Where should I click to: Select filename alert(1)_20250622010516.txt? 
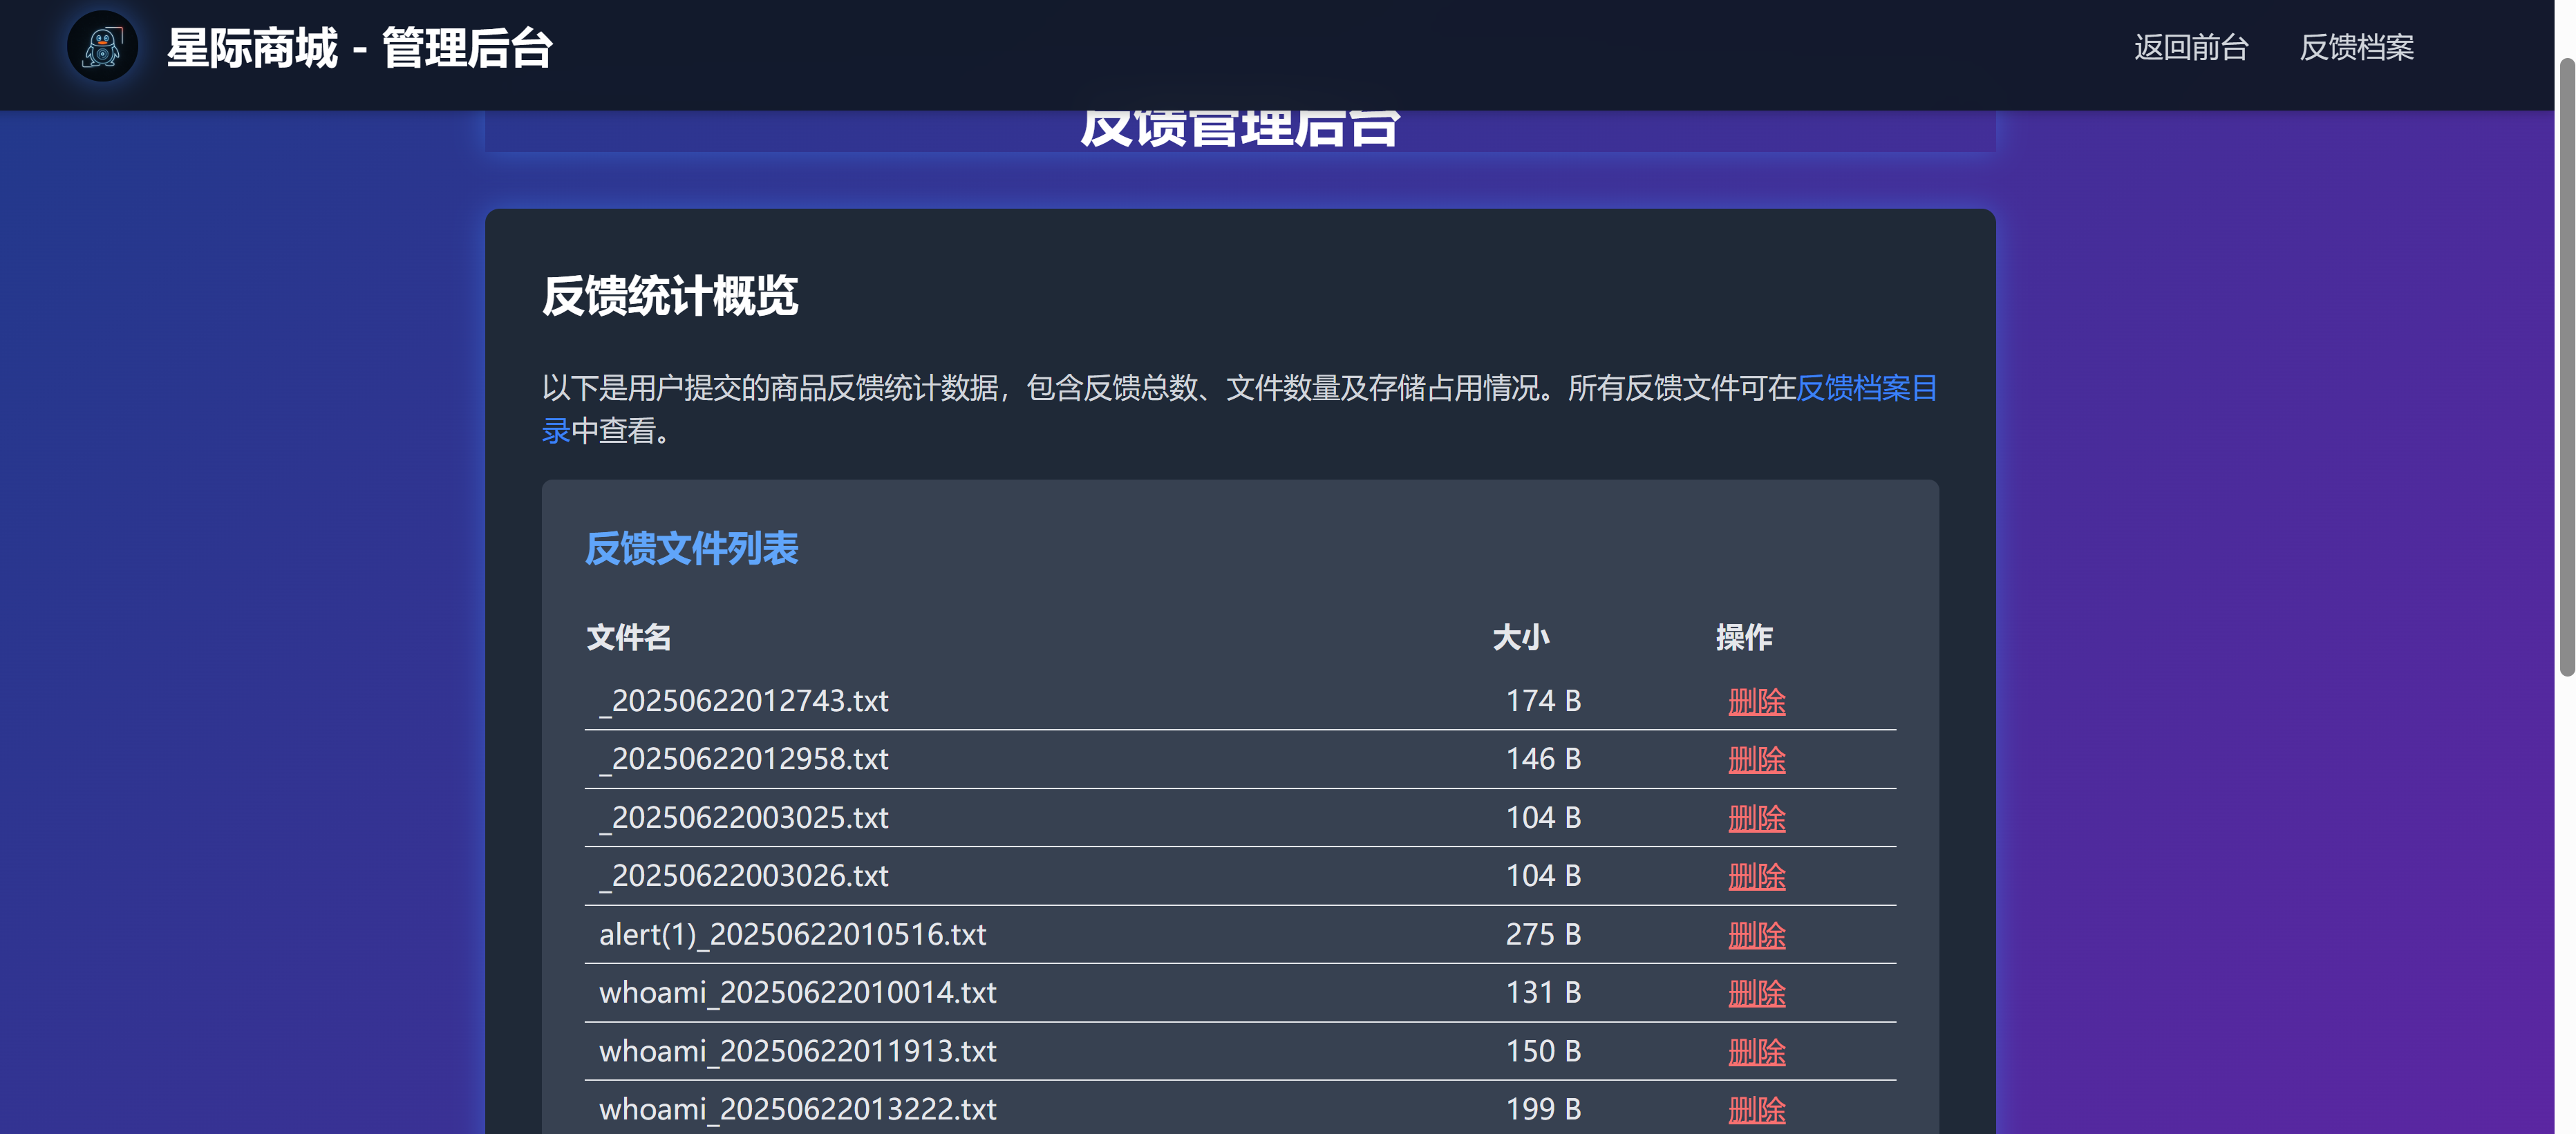pos(792,935)
